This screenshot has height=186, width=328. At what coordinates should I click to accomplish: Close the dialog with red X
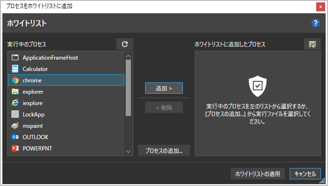click(x=320, y=7)
